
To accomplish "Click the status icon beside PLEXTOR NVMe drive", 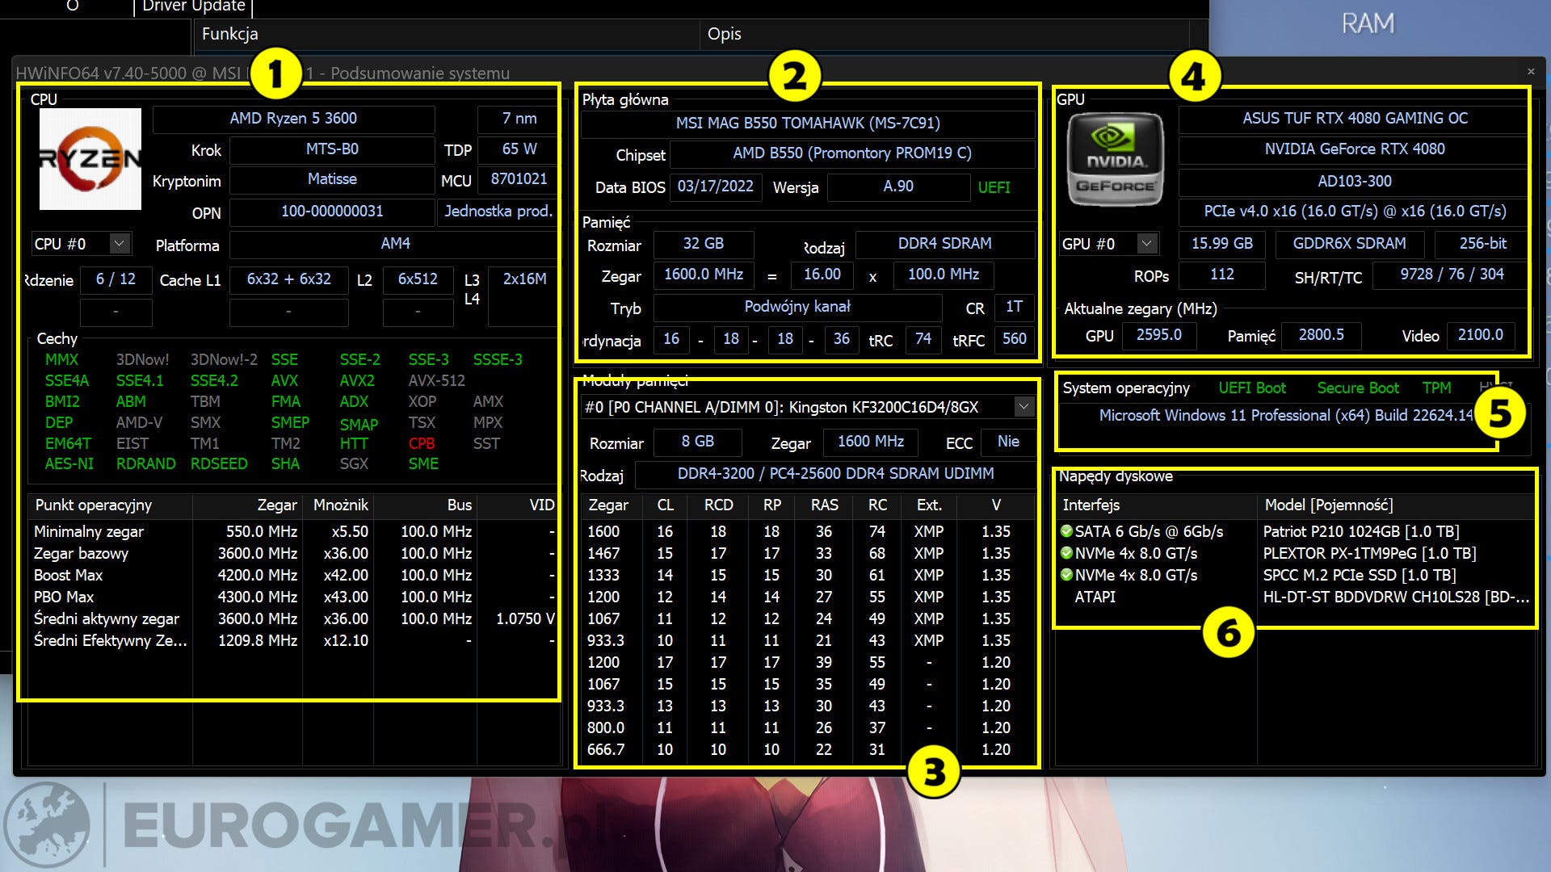I will point(1066,553).
